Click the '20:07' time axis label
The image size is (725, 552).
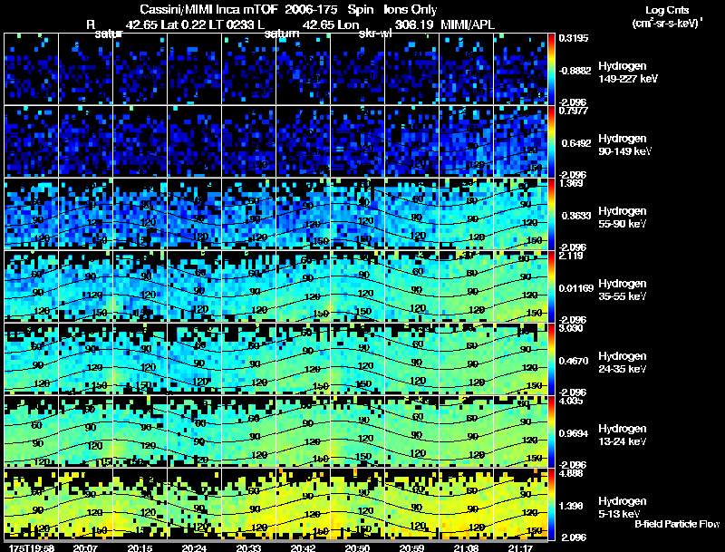[85, 547]
